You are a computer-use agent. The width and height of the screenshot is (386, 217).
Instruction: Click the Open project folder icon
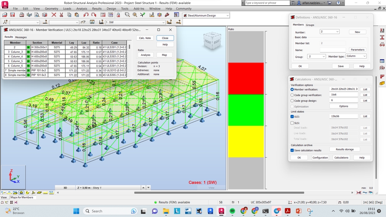(x=5, y=15)
